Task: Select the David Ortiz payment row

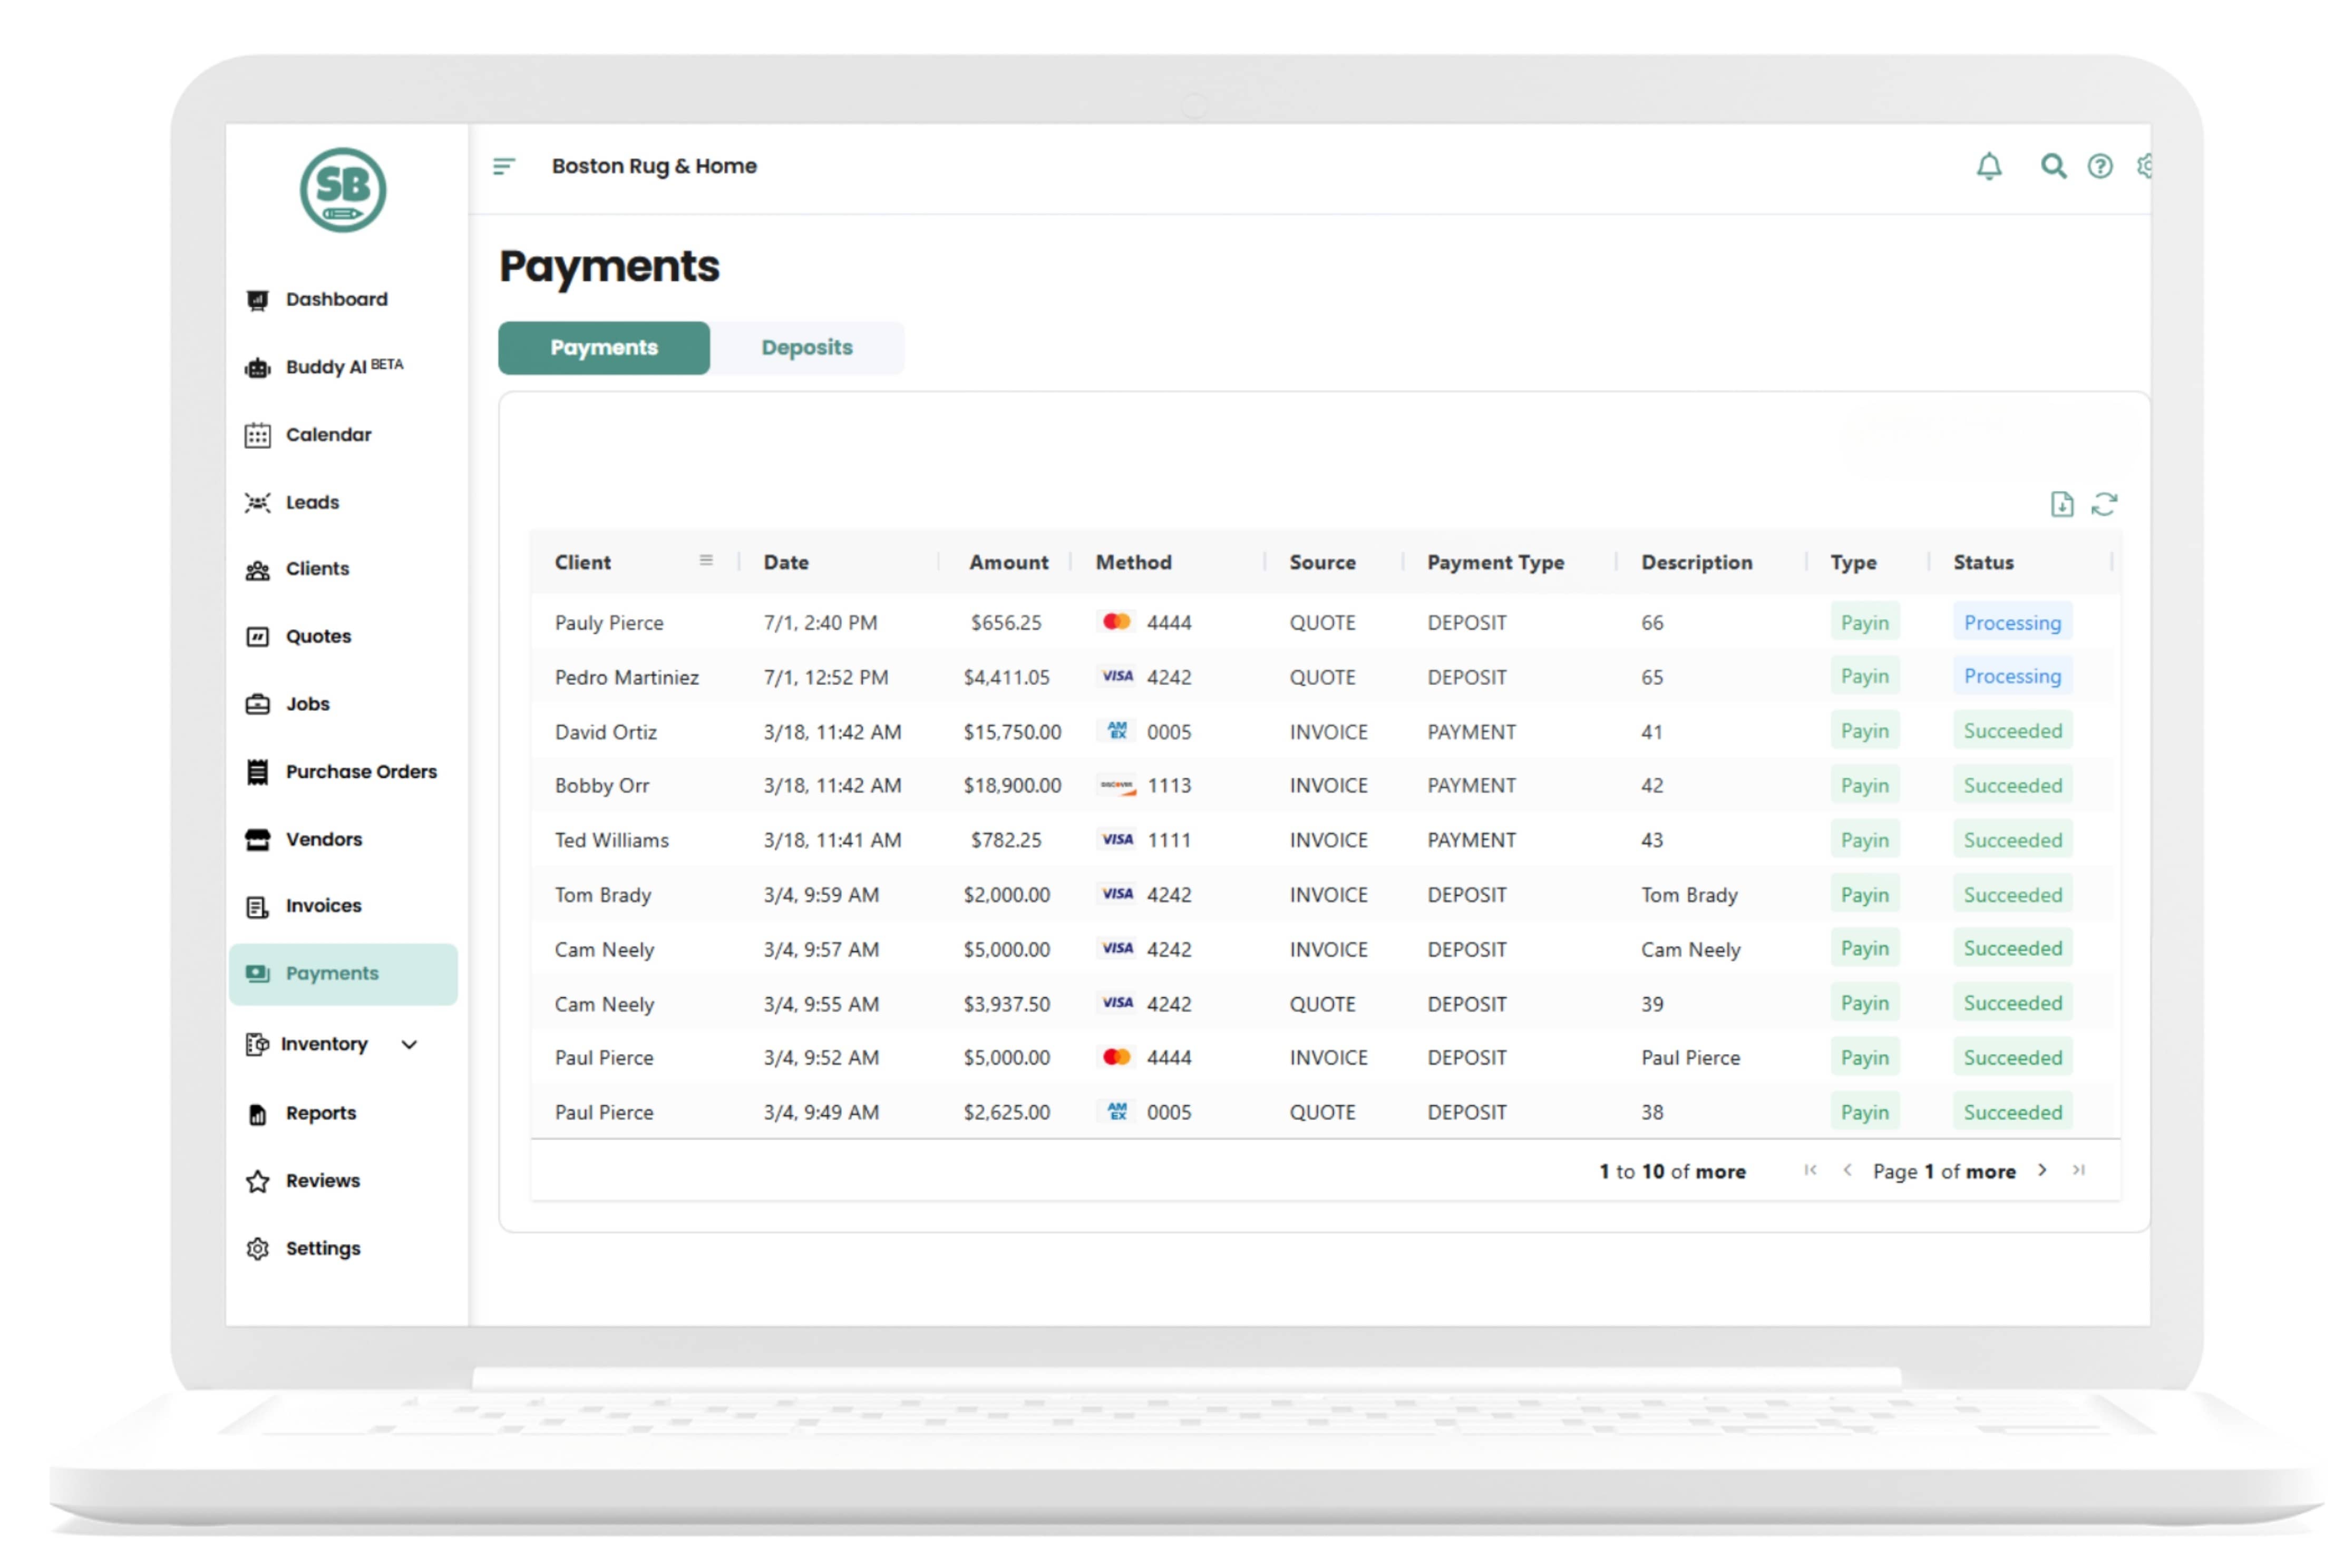Action: point(605,732)
